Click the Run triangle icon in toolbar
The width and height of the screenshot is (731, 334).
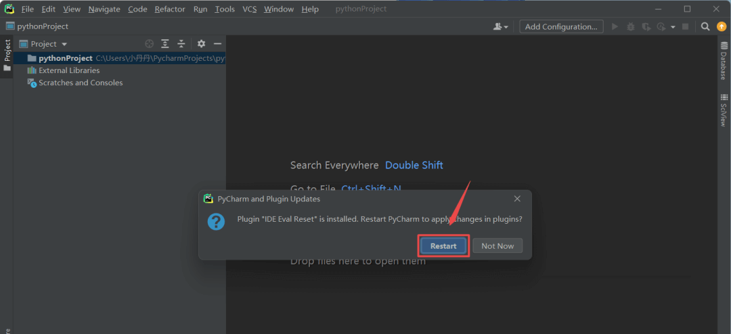pos(615,26)
